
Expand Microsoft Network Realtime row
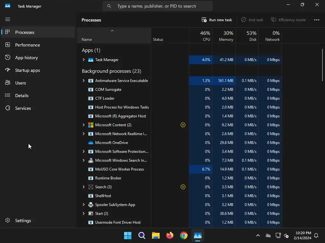[x=83, y=134]
